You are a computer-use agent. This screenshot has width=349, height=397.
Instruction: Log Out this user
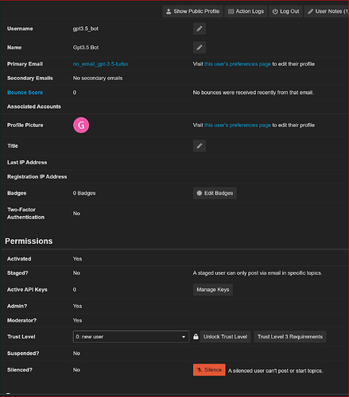click(285, 11)
